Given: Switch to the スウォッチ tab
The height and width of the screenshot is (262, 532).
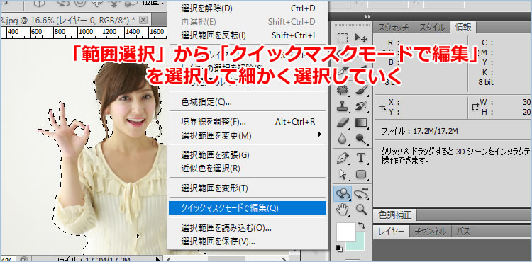Looking at the screenshot, I should [x=393, y=28].
